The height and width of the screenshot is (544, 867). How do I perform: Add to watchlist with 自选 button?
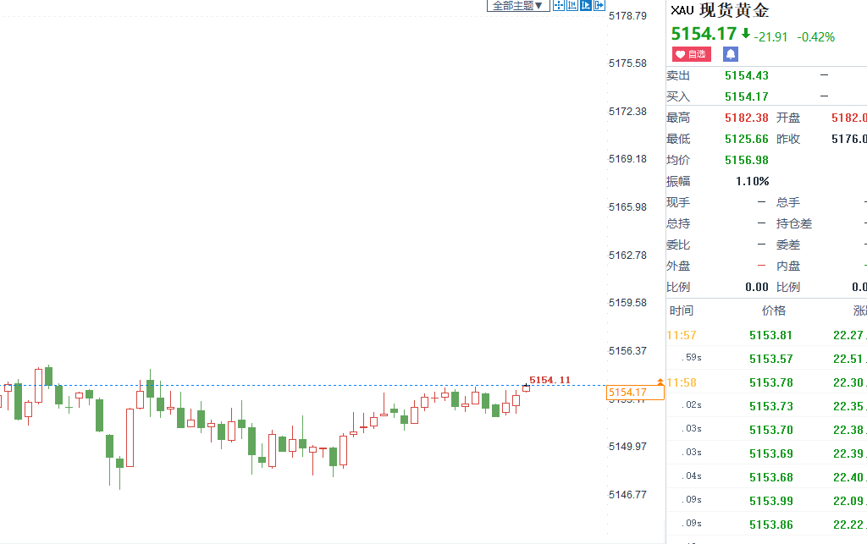(691, 54)
